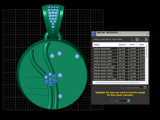Click the Library: Cutout White label
160x120 pixels.
point(108,39)
